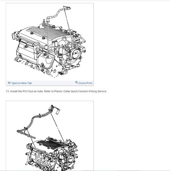170x171 pixels.
Task: Click the Open In New Tab icon
Action: pos(9,83)
